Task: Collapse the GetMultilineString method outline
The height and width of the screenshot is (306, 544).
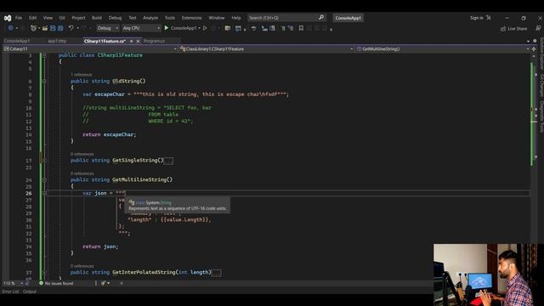Action: coord(44,179)
